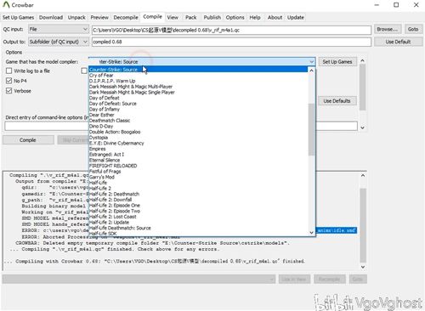Open the Preview tab
Screen dimensions: 425x311
coord(99,18)
